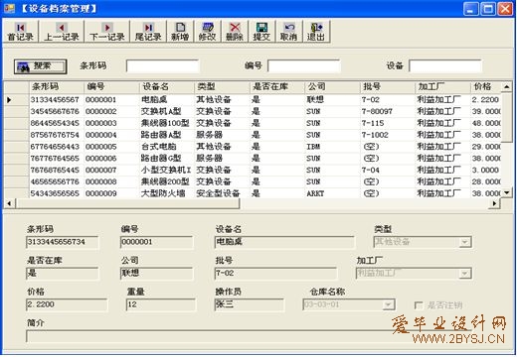Viewport: 517px width, 357px height.
Task: Click the 重量 detail field 12
Action: [x=161, y=304]
